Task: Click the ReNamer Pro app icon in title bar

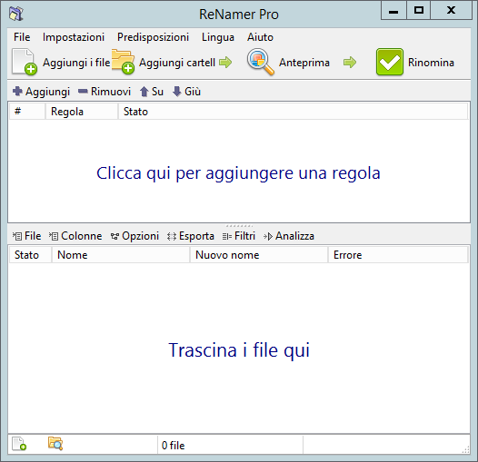Action: click(15, 14)
